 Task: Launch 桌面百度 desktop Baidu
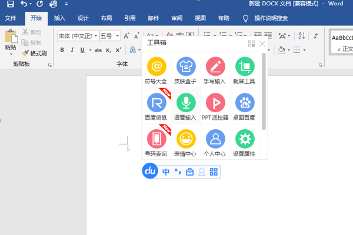(245, 106)
